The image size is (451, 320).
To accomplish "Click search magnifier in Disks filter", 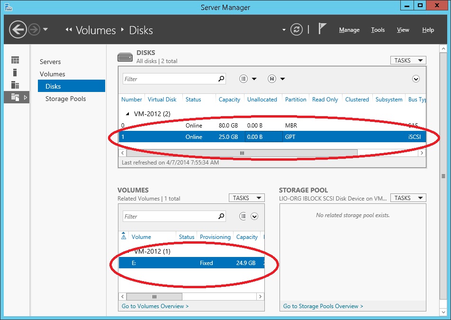I will click(221, 79).
